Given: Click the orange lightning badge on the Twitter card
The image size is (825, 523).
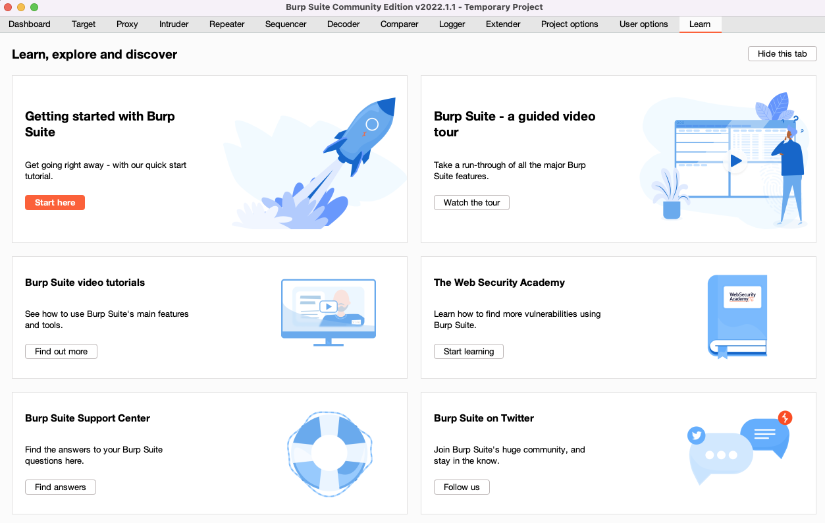Looking at the screenshot, I should 785,417.
